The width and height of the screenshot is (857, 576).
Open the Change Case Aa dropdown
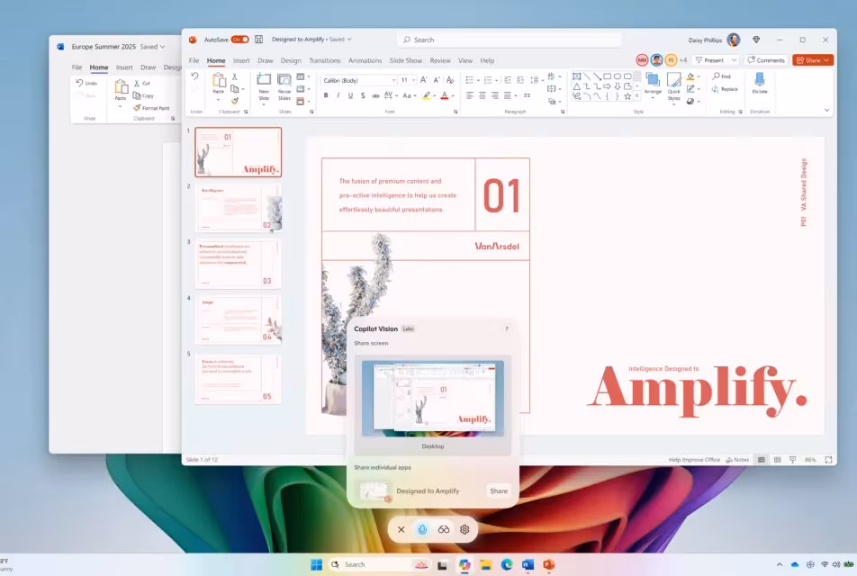pyautogui.click(x=410, y=95)
